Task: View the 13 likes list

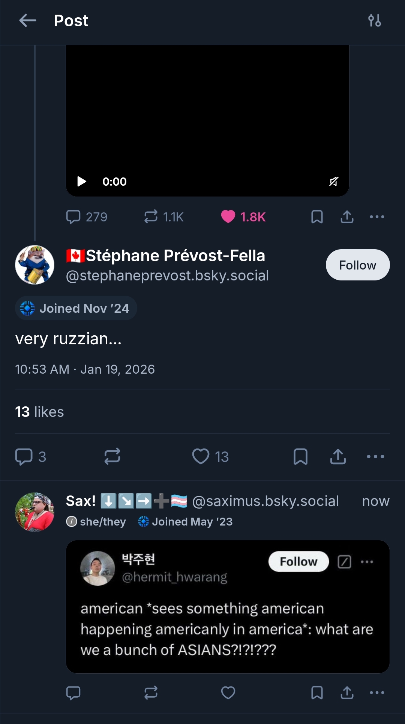Action: (39, 412)
